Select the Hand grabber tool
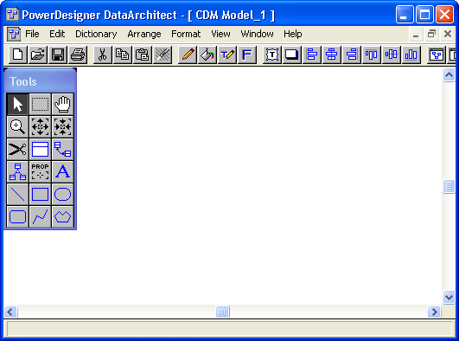The height and width of the screenshot is (341, 459). coord(62,104)
